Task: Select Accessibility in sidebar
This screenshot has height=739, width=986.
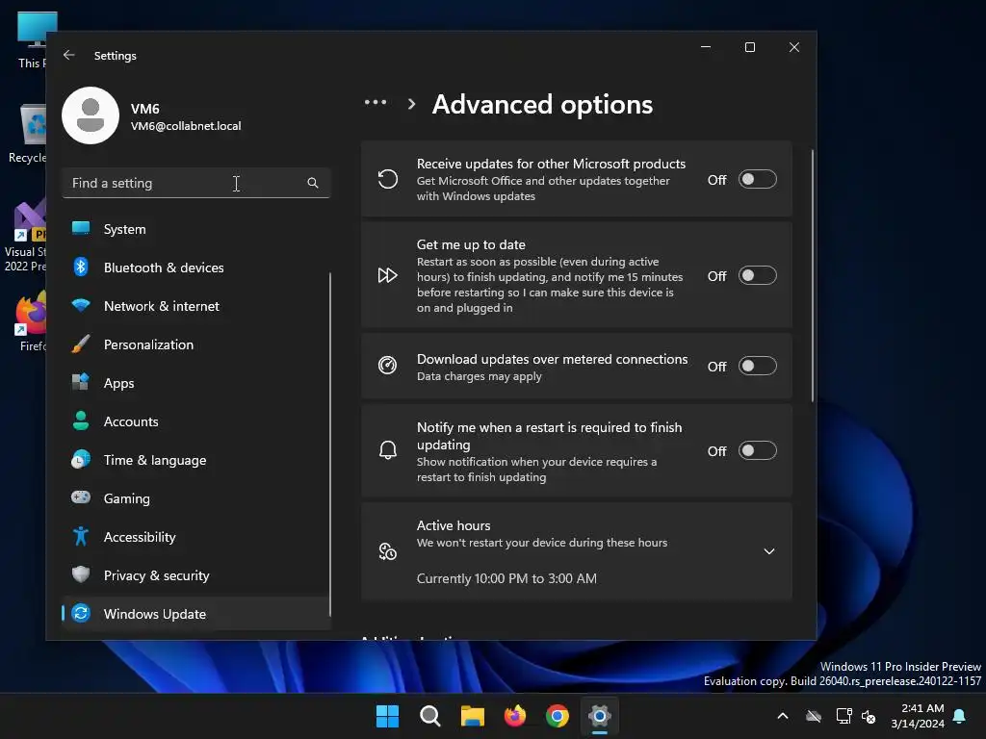Action: (x=195, y=536)
